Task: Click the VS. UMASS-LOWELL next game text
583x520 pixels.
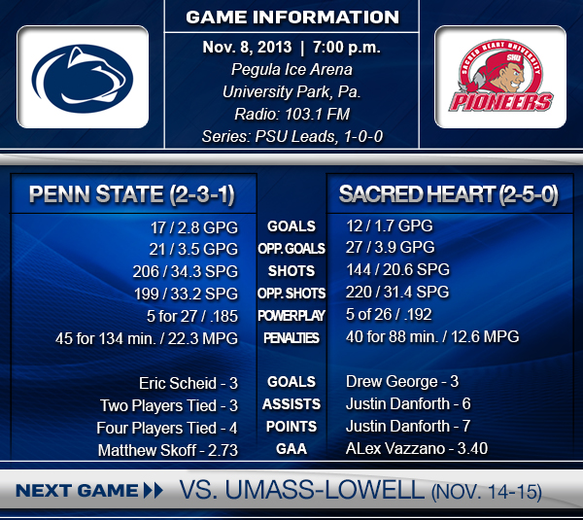Action: [x=360, y=490]
